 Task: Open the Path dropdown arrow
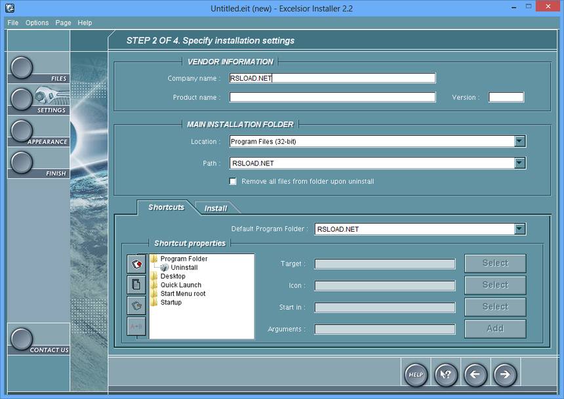519,163
